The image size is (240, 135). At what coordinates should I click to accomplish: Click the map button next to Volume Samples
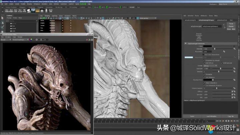tap(234, 88)
